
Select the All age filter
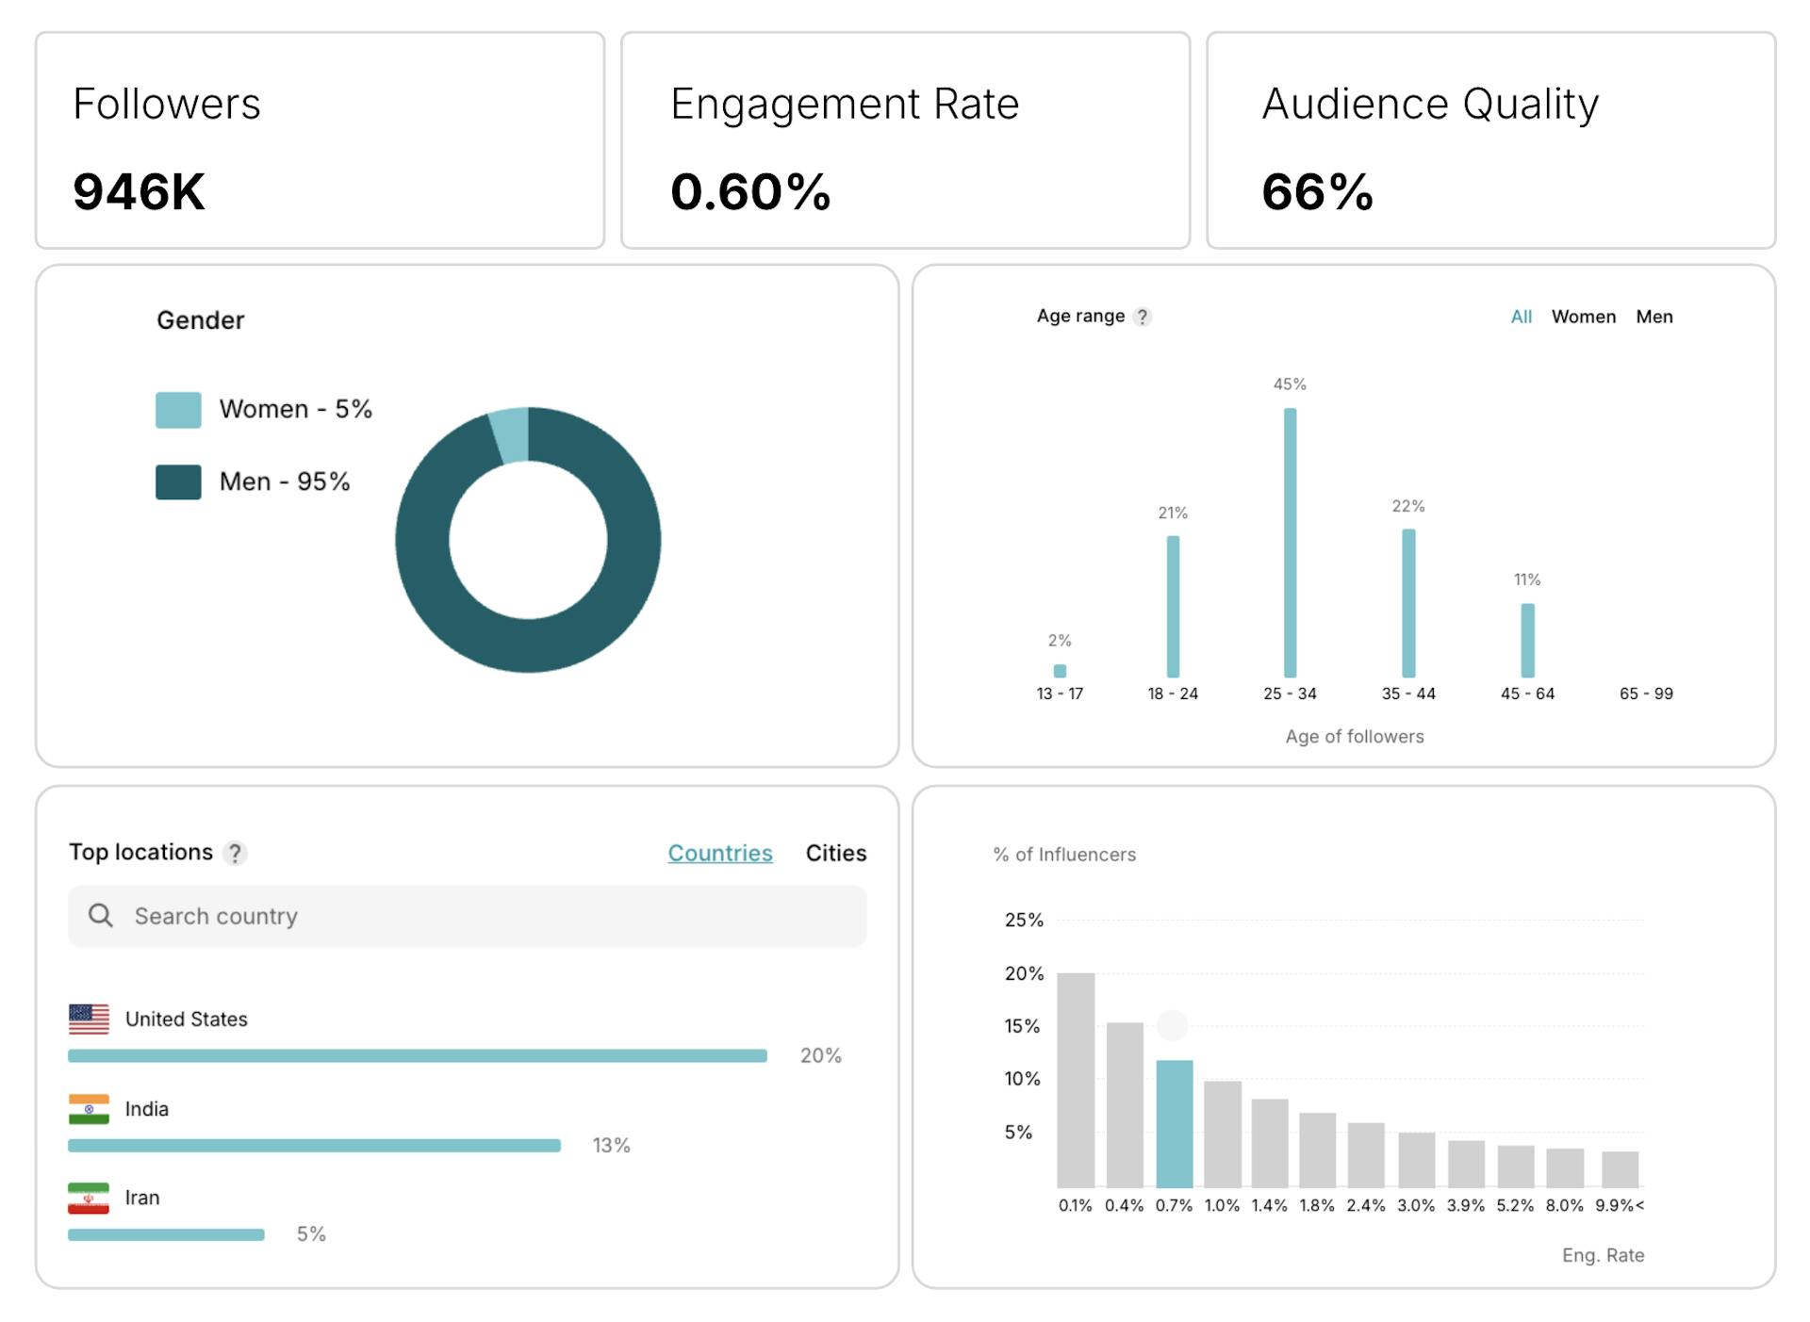(1521, 317)
